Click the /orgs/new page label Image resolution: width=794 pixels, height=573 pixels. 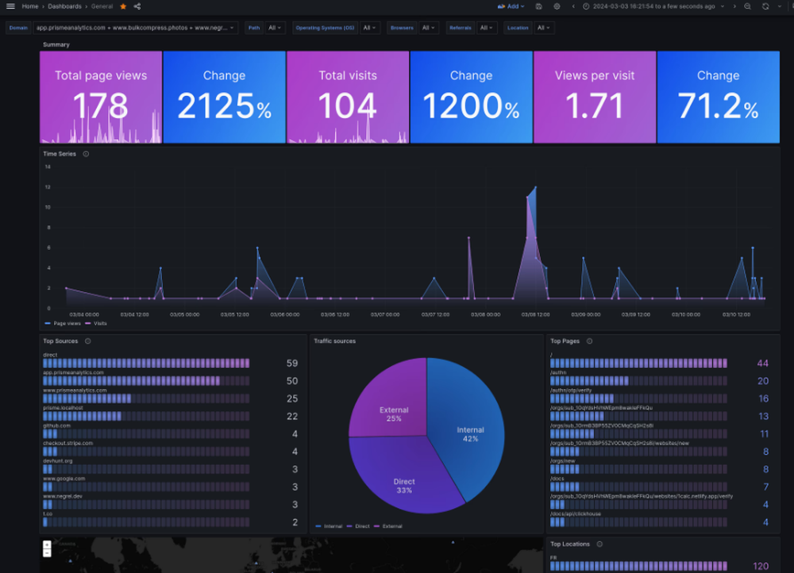pos(563,461)
